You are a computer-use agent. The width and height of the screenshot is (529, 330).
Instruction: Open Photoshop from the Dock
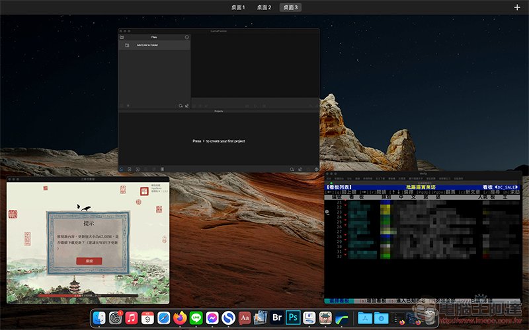[x=293, y=317]
